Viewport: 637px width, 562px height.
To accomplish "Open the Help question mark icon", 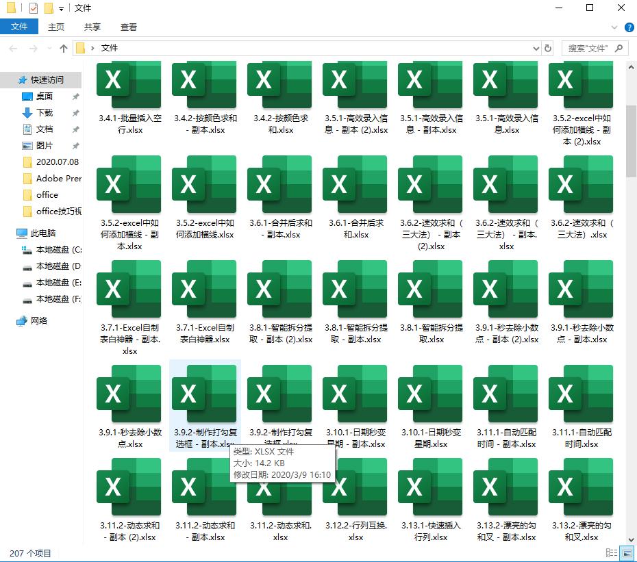I will tap(629, 27).
